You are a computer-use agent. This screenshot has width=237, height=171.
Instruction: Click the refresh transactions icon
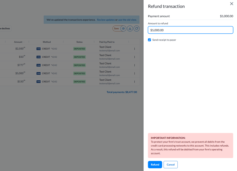point(136,28)
